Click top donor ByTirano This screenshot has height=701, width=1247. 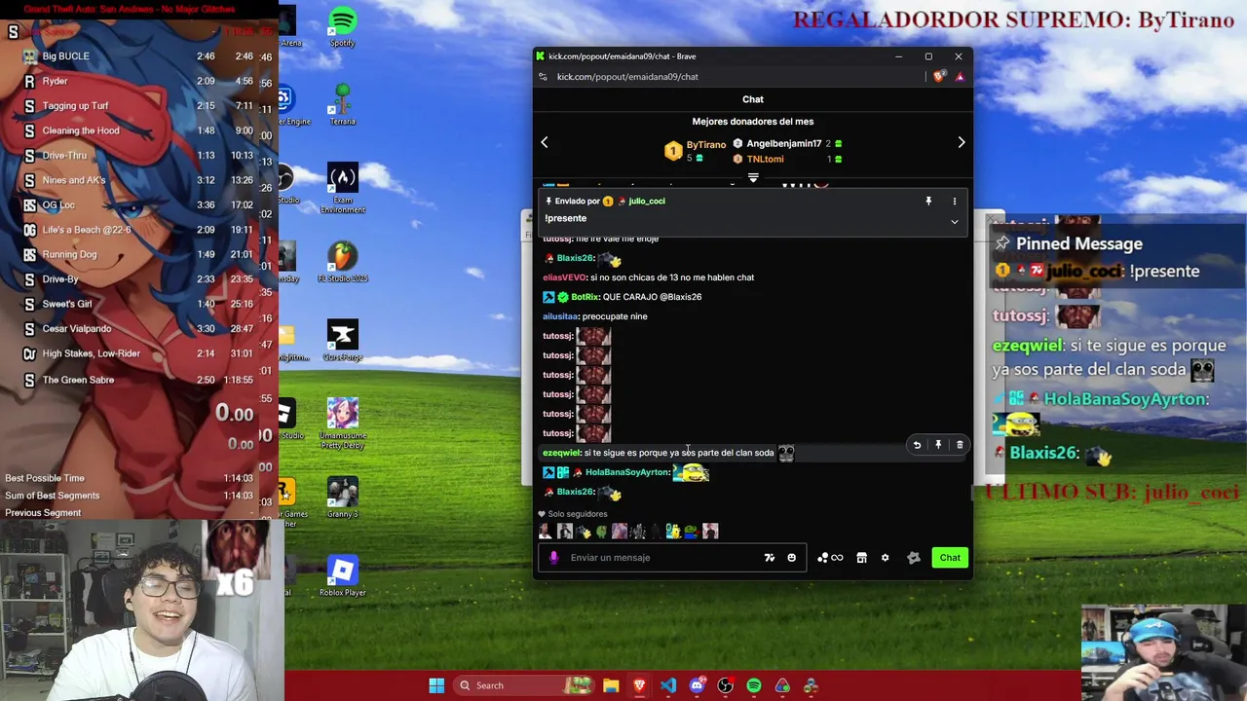click(x=706, y=145)
